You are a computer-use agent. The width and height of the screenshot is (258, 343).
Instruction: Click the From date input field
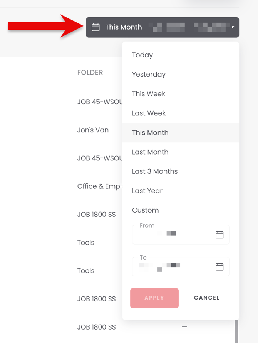pos(181,235)
